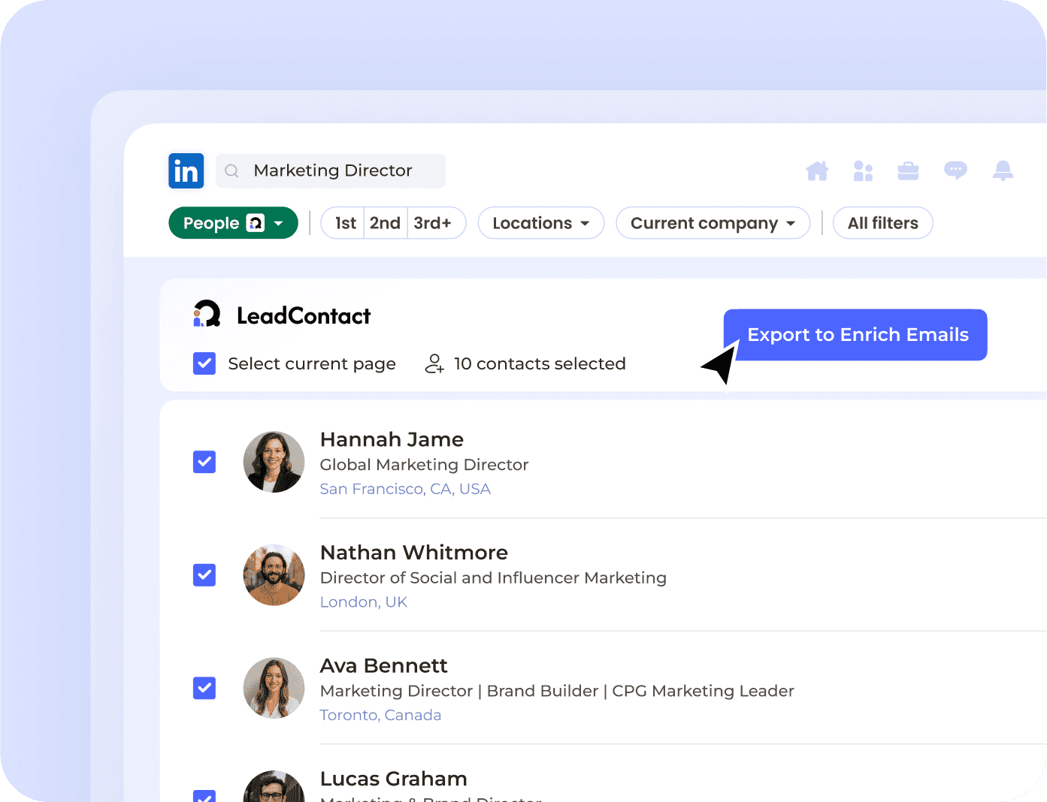Image resolution: width=1047 pixels, height=802 pixels.
Task: Open the Jobs briefcase icon
Action: tap(908, 171)
